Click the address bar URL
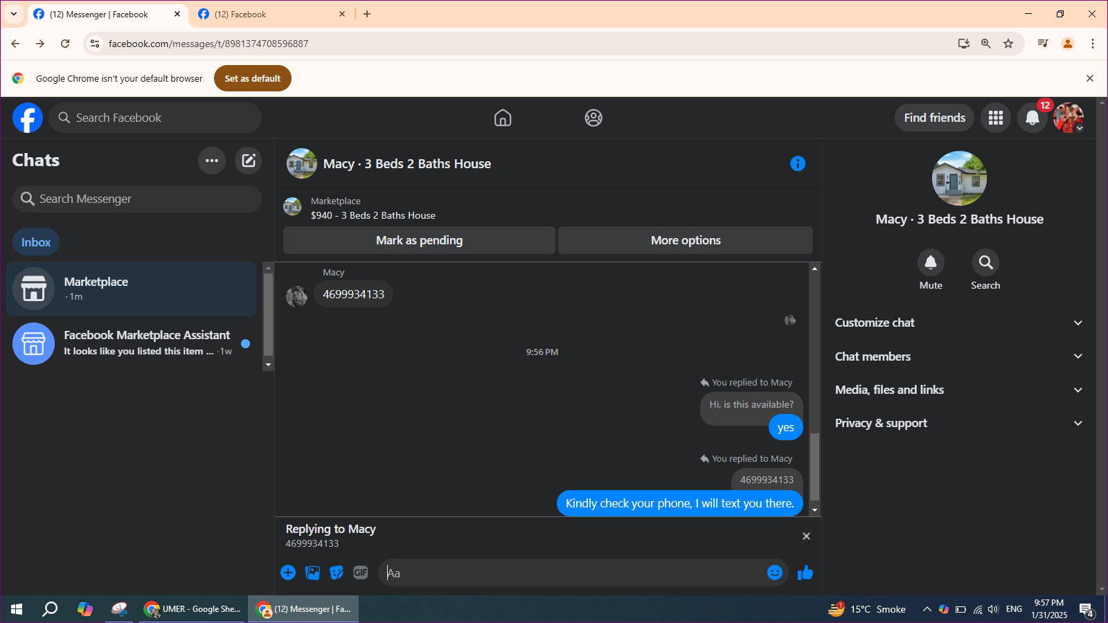 pyautogui.click(x=208, y=44)
